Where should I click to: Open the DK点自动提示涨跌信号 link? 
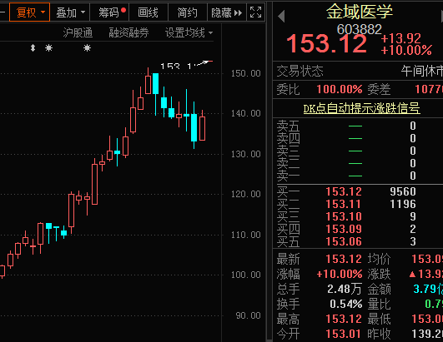(361, 108)
